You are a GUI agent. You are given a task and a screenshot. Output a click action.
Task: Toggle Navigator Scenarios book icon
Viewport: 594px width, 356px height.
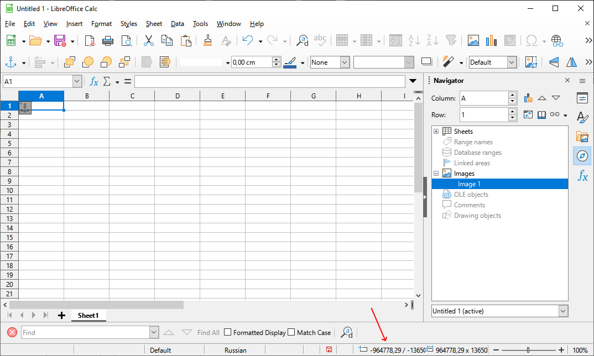(x=541, y=115)
